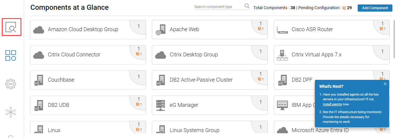Image resolution: width=396 pixels, height=138 pixels.
Task: Open the gear settings icon in sidebar
Action: click(11, 84)
